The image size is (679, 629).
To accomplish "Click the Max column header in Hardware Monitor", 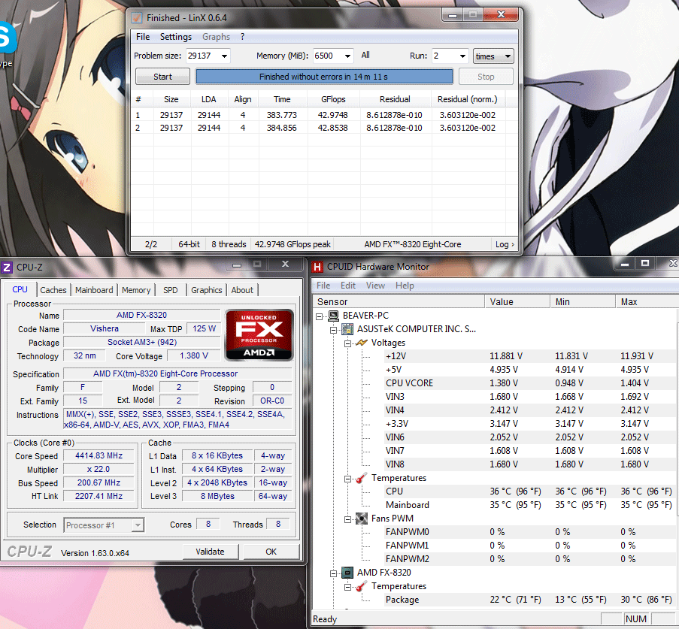I will 647,302.
